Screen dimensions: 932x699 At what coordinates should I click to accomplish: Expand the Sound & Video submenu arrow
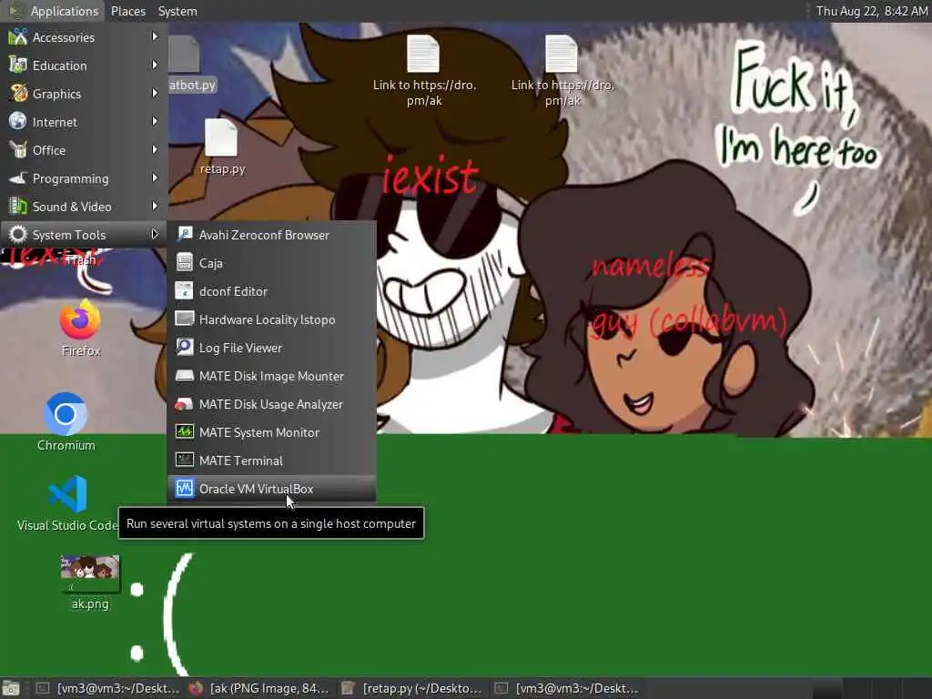coord(155,207)
